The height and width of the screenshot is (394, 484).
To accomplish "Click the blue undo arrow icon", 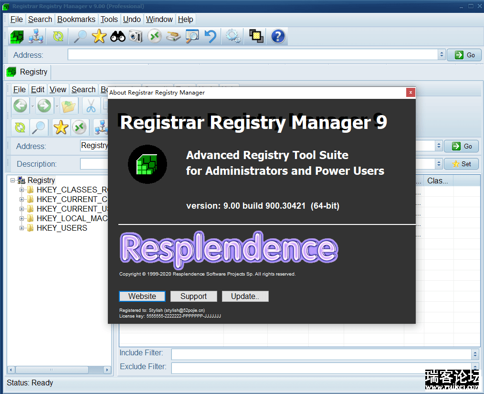I will point(210,36).
